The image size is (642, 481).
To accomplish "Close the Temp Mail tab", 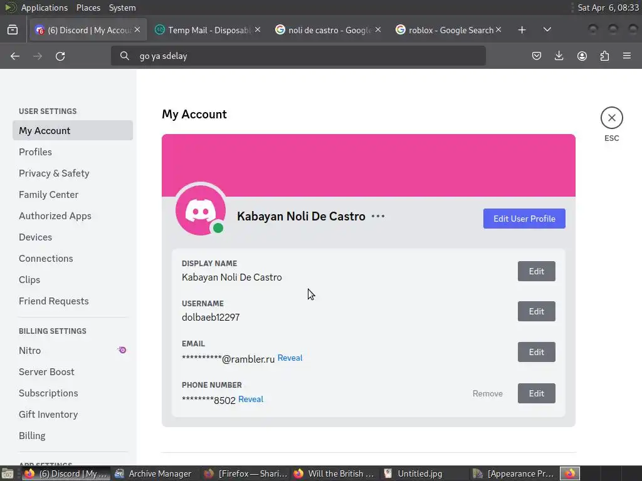I will [258, 29].
